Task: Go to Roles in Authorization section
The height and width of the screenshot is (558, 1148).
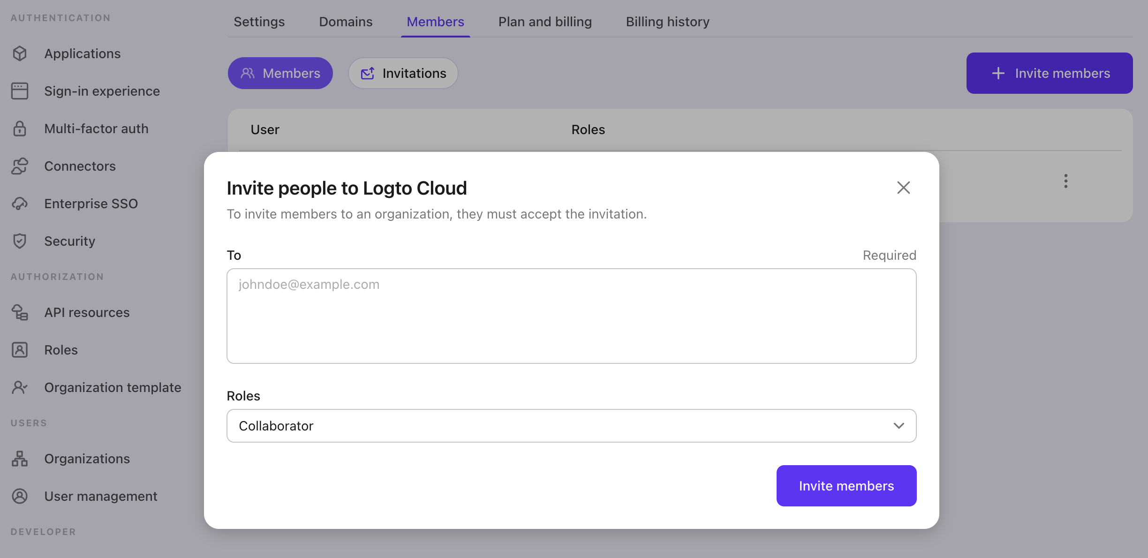Action: click(x=61, y=350)
